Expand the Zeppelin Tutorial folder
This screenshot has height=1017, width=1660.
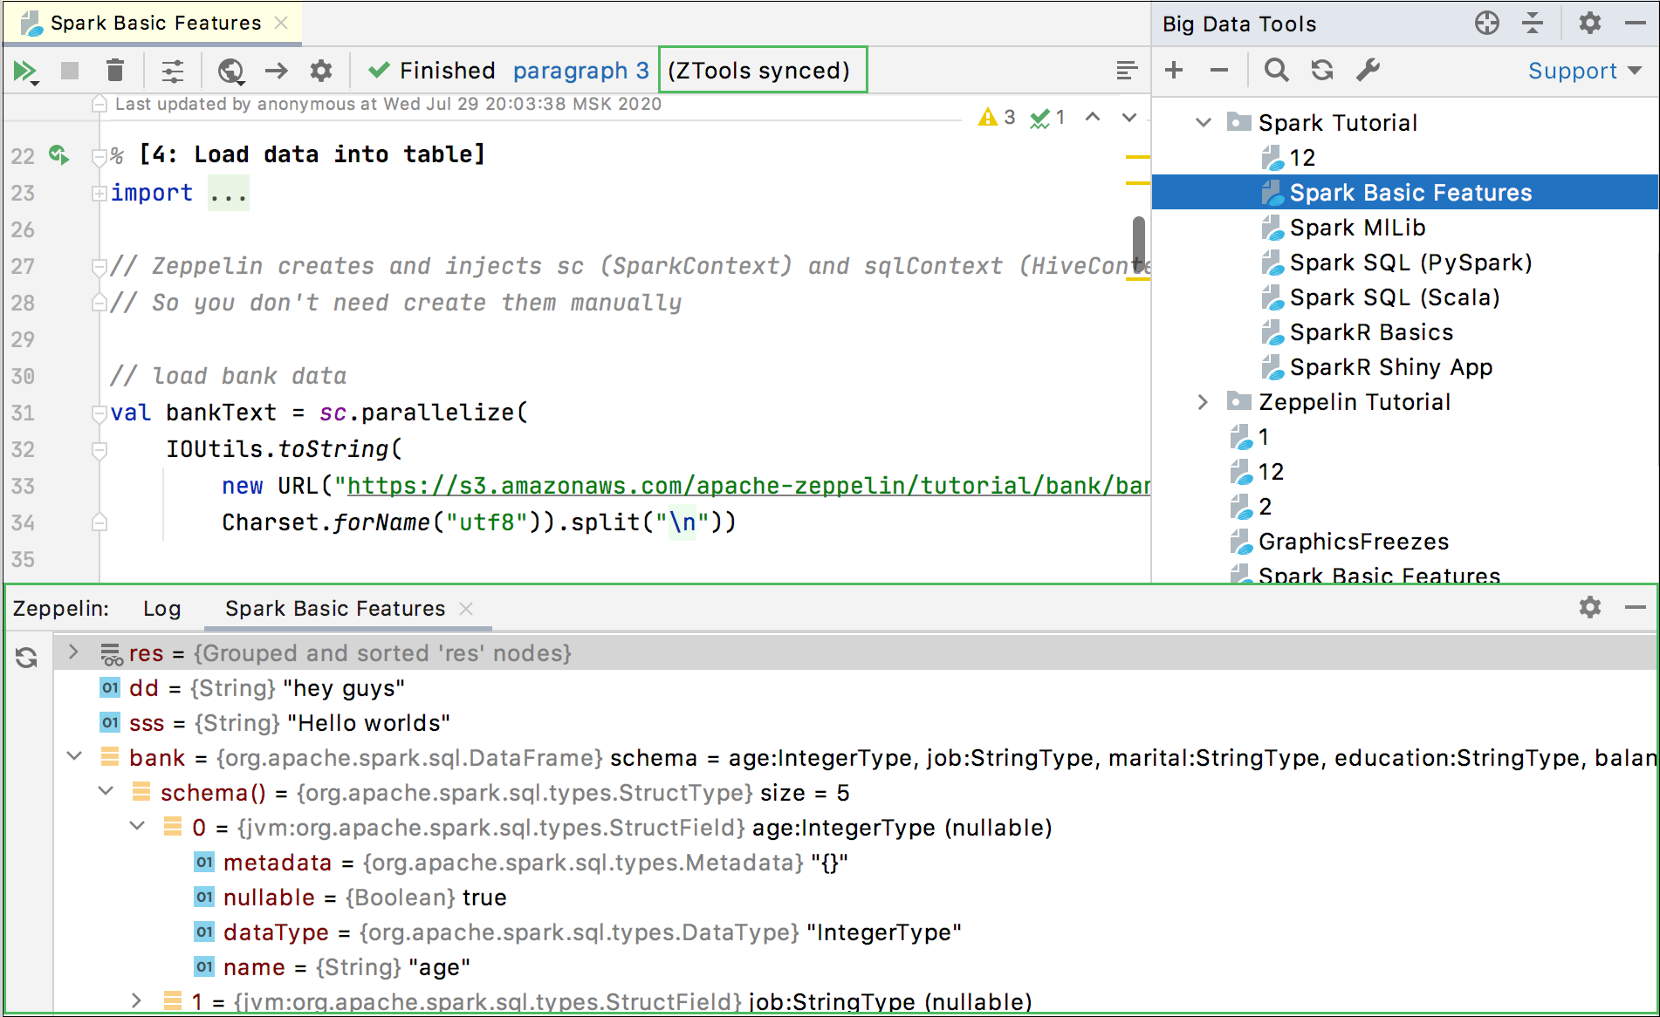pos(1204,402)
